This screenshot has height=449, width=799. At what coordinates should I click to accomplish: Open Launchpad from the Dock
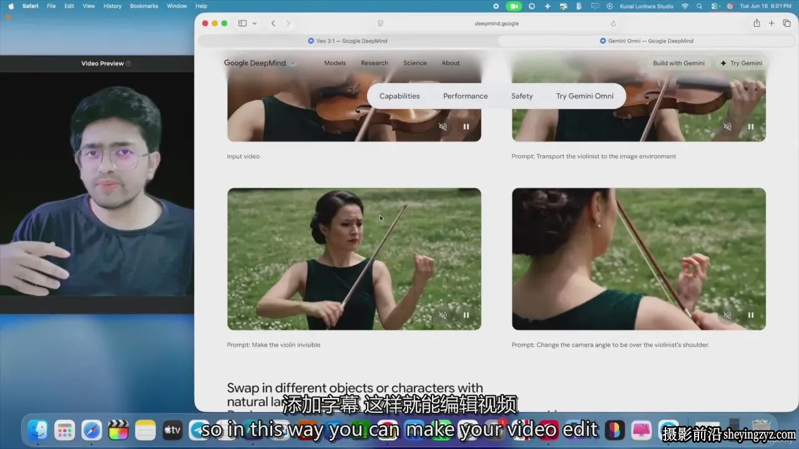65,430
